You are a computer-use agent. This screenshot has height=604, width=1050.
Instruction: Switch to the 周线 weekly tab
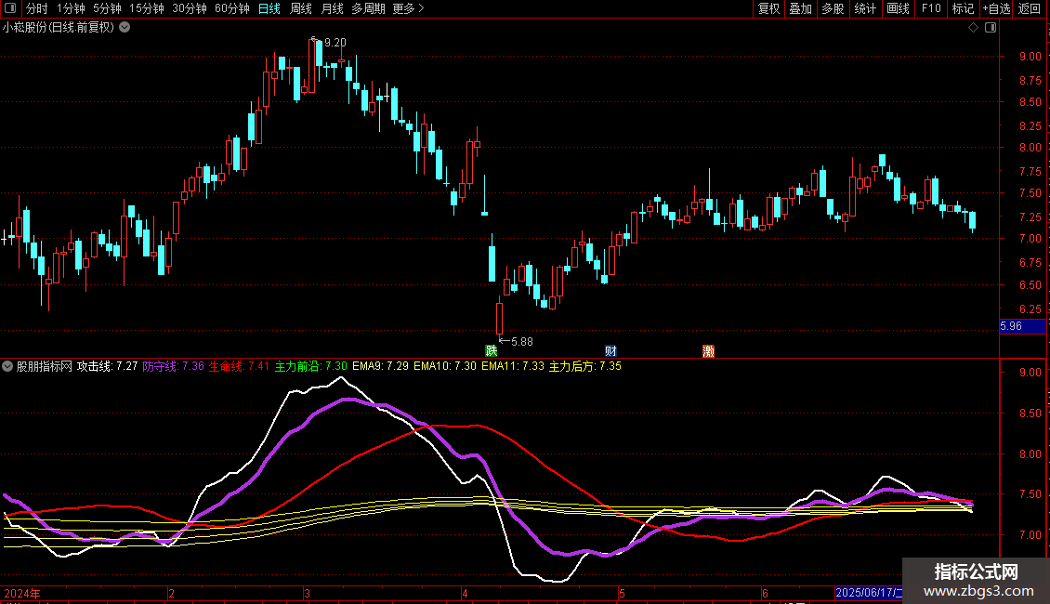pyautogui.click(x=301, y=8)
